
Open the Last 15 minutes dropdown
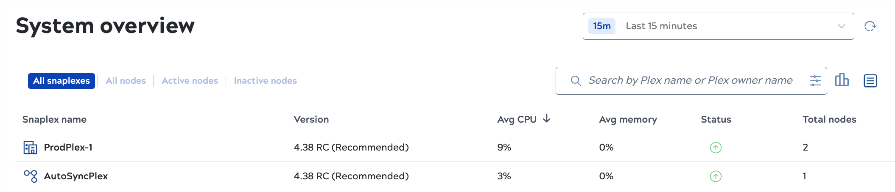click(718, 26)
